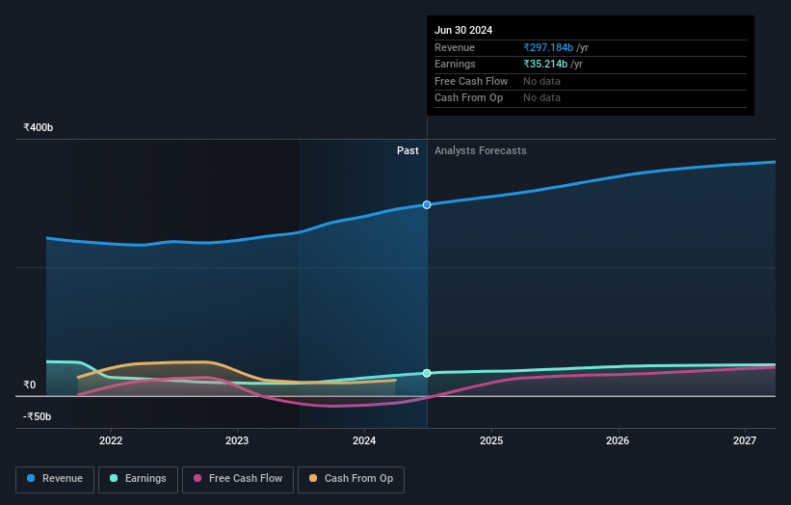The height and width of the screenshot is (505, 791).
Task: Click the 2022 x-axis label
Action: click(111, 440)
